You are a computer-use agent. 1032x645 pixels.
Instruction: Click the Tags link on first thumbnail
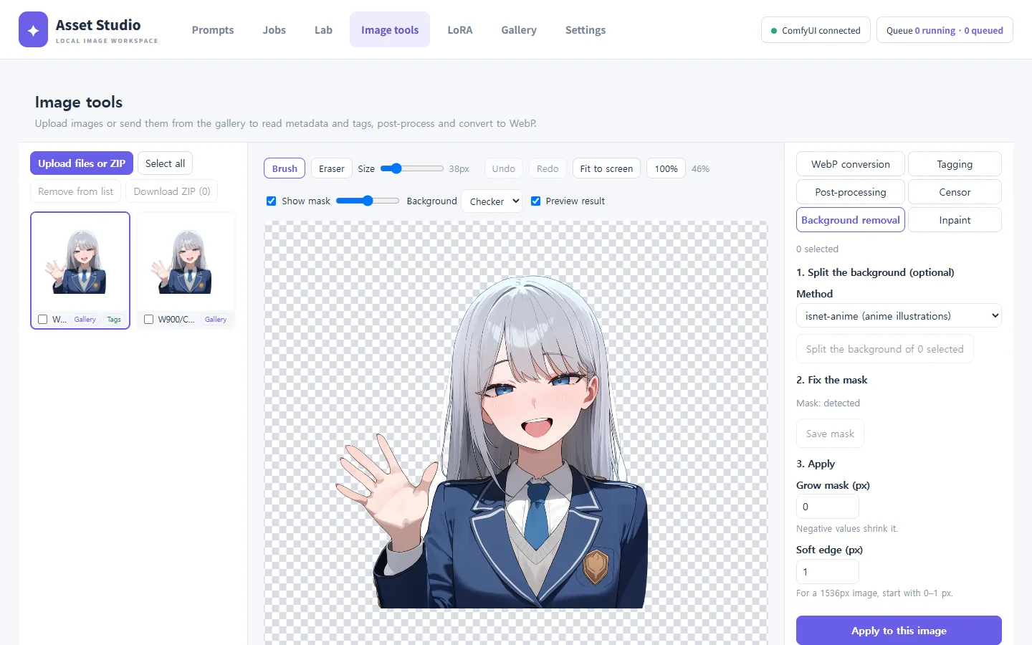click(x=114, y=320)
